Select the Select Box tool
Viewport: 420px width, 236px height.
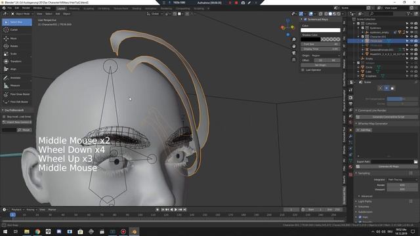[x=16, y=22]
